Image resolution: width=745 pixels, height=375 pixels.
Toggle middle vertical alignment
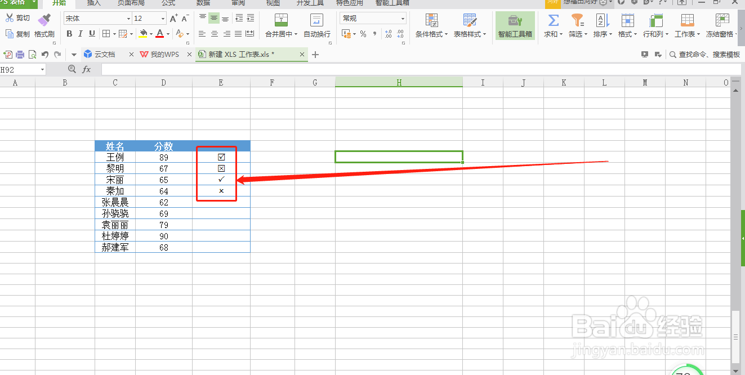(x=214, y=19)
